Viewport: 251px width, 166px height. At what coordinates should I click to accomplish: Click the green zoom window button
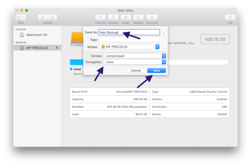click(x=27, y=11)
